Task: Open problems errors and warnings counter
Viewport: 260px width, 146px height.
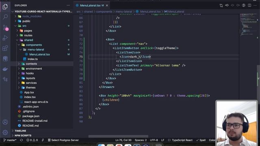Action: pyautogui.click(x=32, y=140)
